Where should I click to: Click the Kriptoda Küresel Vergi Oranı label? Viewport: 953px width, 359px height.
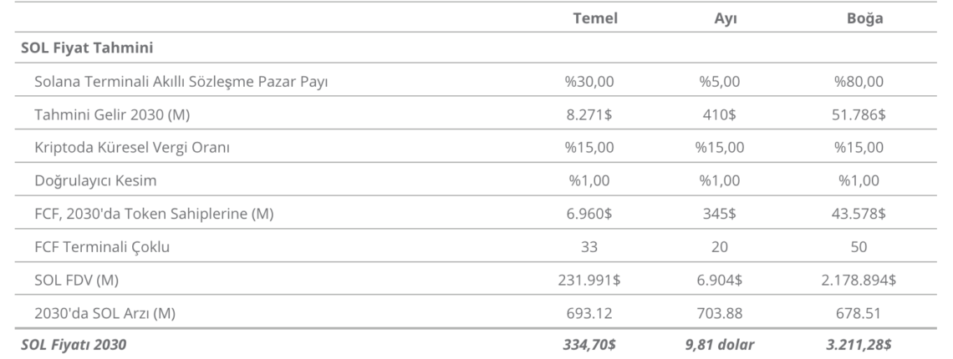click(132, 148)
